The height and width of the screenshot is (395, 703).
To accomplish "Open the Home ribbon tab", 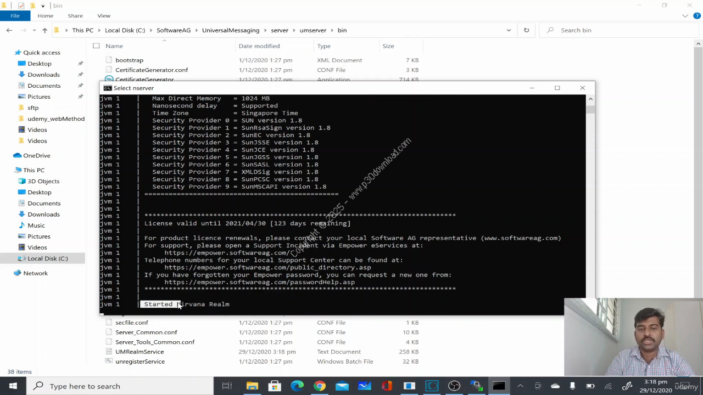I will 45,15.
